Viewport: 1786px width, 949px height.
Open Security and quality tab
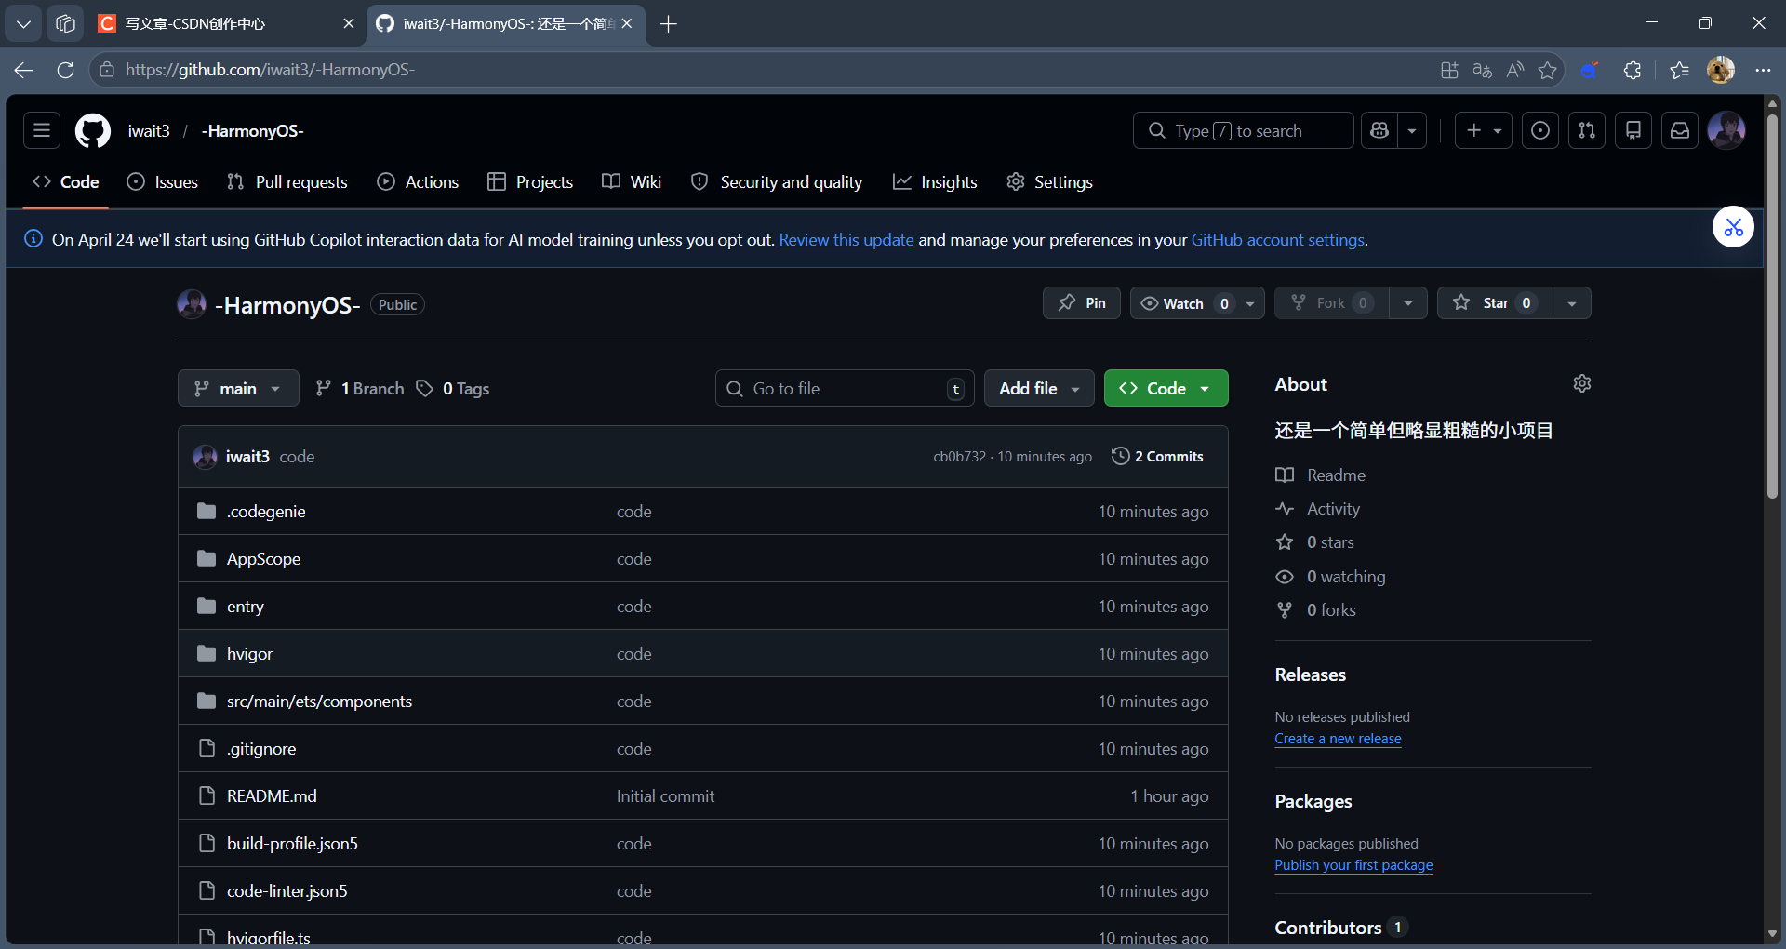[x=777, y=182]
